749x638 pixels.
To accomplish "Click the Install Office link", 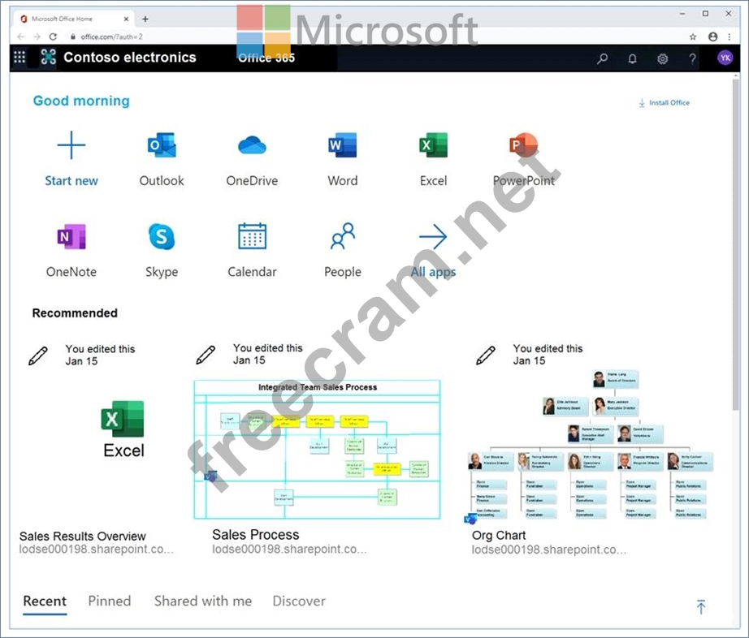I will [665, 102].
